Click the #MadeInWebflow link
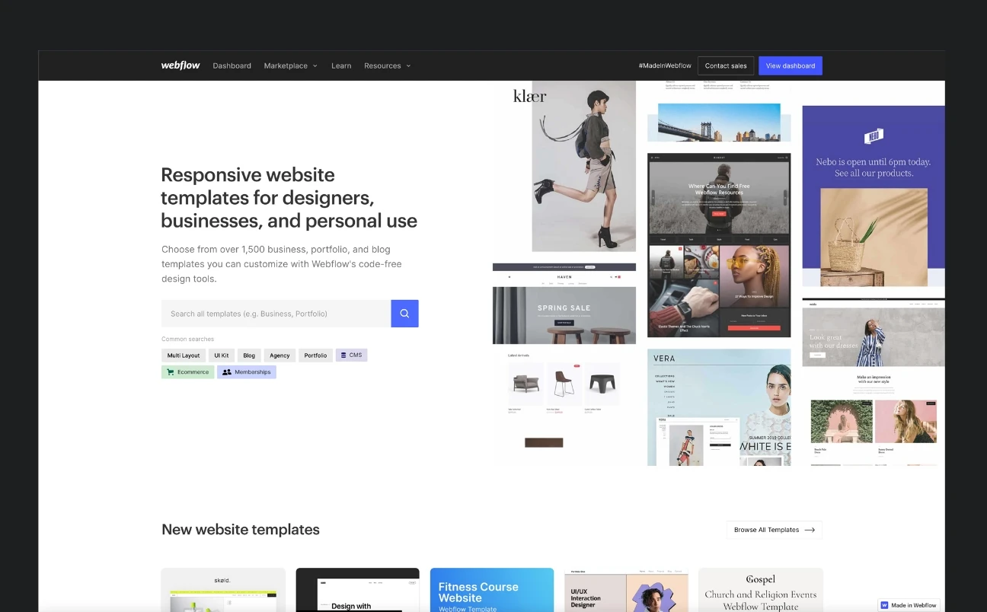987x612 pixels. pos(665,66)
